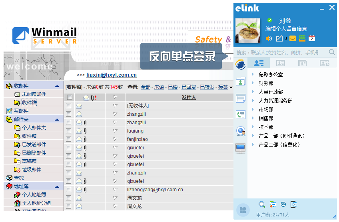Open 已删除邮件 deleted folder
This screenshot has width=339, height=222.
[x=34, y=153]
